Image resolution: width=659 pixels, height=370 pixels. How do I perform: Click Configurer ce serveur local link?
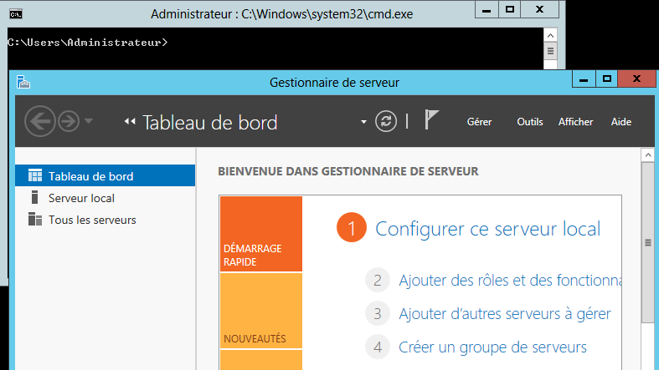[487, 229]
